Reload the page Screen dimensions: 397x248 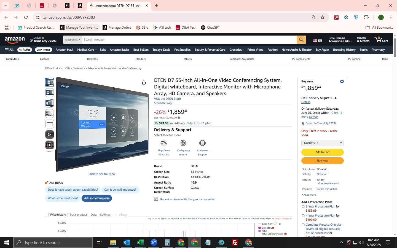pyautogui.click(x=26, y=17)
